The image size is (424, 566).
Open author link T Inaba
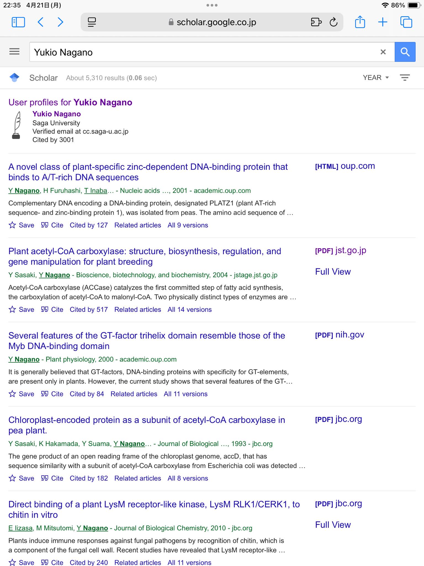point(96,191)
